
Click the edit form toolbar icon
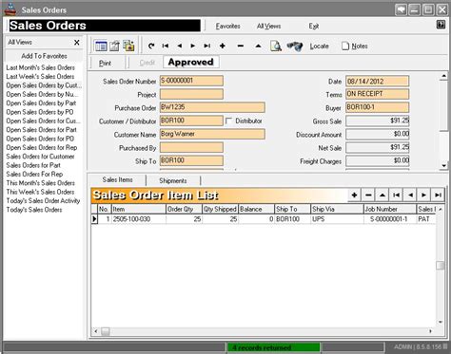115,47
